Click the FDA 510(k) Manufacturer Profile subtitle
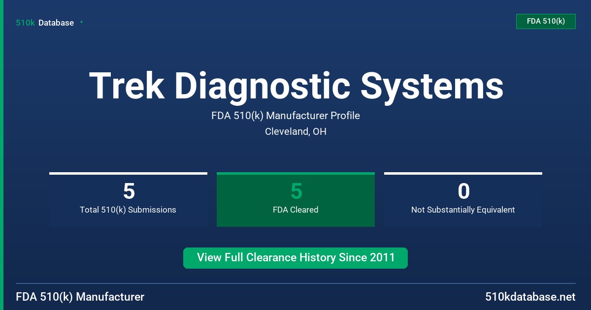This screenshot has width=591, height=310. pos(286,116)
